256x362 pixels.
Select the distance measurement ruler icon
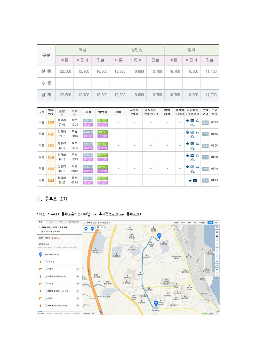coord(217,265)
